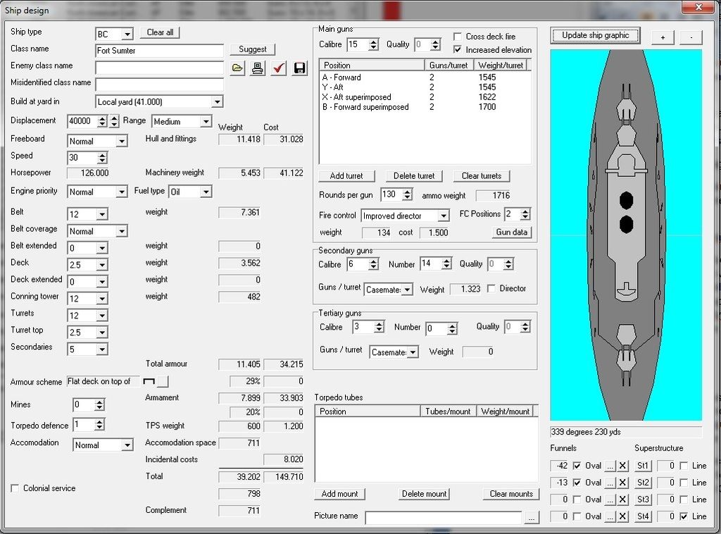Click the floppy disk save design icon
Viewport: 721px width, 534px height.
coord(299,68)
